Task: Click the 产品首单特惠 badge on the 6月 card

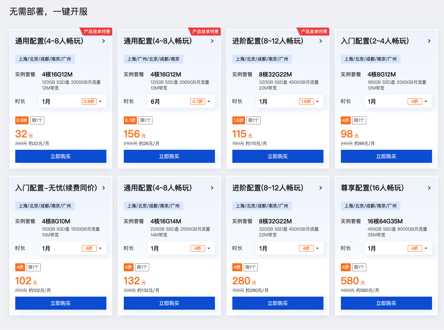Action: coord(205,32)
